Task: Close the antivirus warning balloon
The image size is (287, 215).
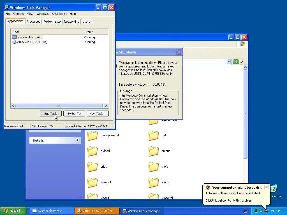Action: point(267,187)
